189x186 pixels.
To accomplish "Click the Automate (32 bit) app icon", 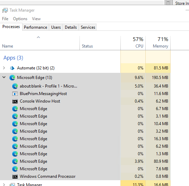I will [12, 68].
